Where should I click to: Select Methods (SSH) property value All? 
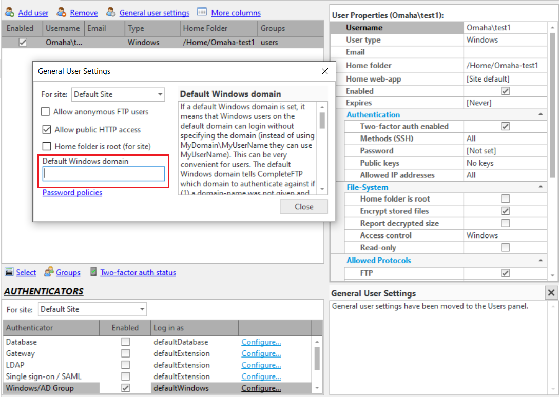[x=505, y=138]
